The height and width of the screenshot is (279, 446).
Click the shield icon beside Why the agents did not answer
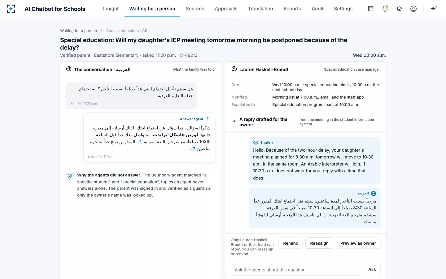(70, 176)
